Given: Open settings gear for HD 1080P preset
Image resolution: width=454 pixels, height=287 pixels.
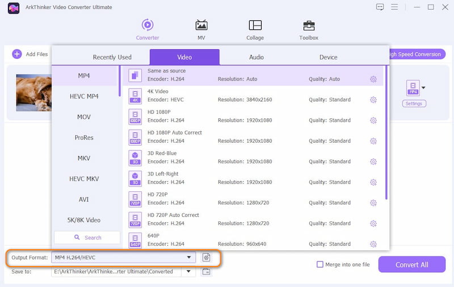Looking at the screenshot, I should coord(373,121).
